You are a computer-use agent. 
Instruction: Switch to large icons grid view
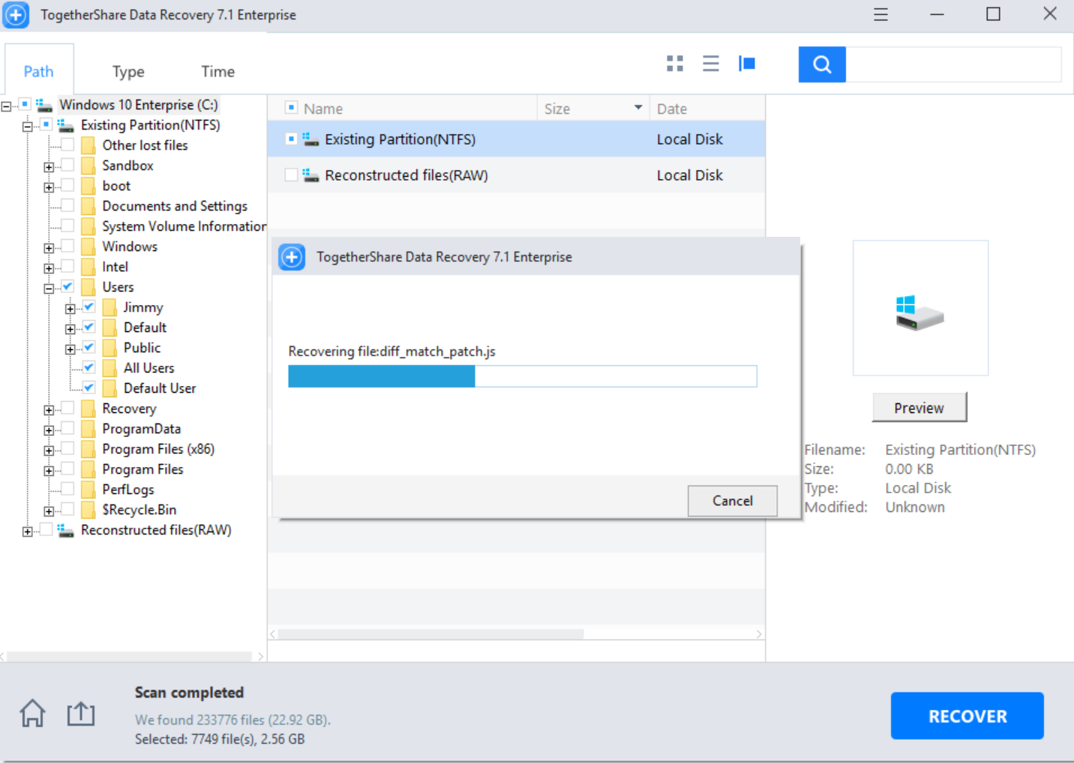pos(675,64)
